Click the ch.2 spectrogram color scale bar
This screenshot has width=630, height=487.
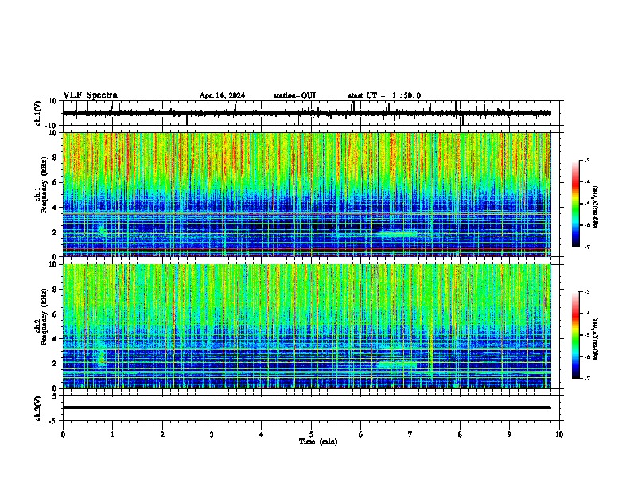[x=575, y=335]
